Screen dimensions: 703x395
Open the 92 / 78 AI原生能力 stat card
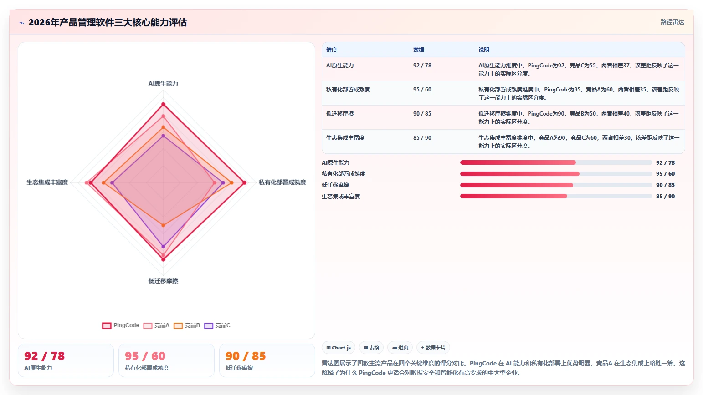click(66, 360)
